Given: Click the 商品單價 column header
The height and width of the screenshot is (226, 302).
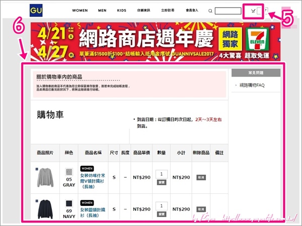Looking at the screenshot, I should pyautogui.click(x=141, y=153).
